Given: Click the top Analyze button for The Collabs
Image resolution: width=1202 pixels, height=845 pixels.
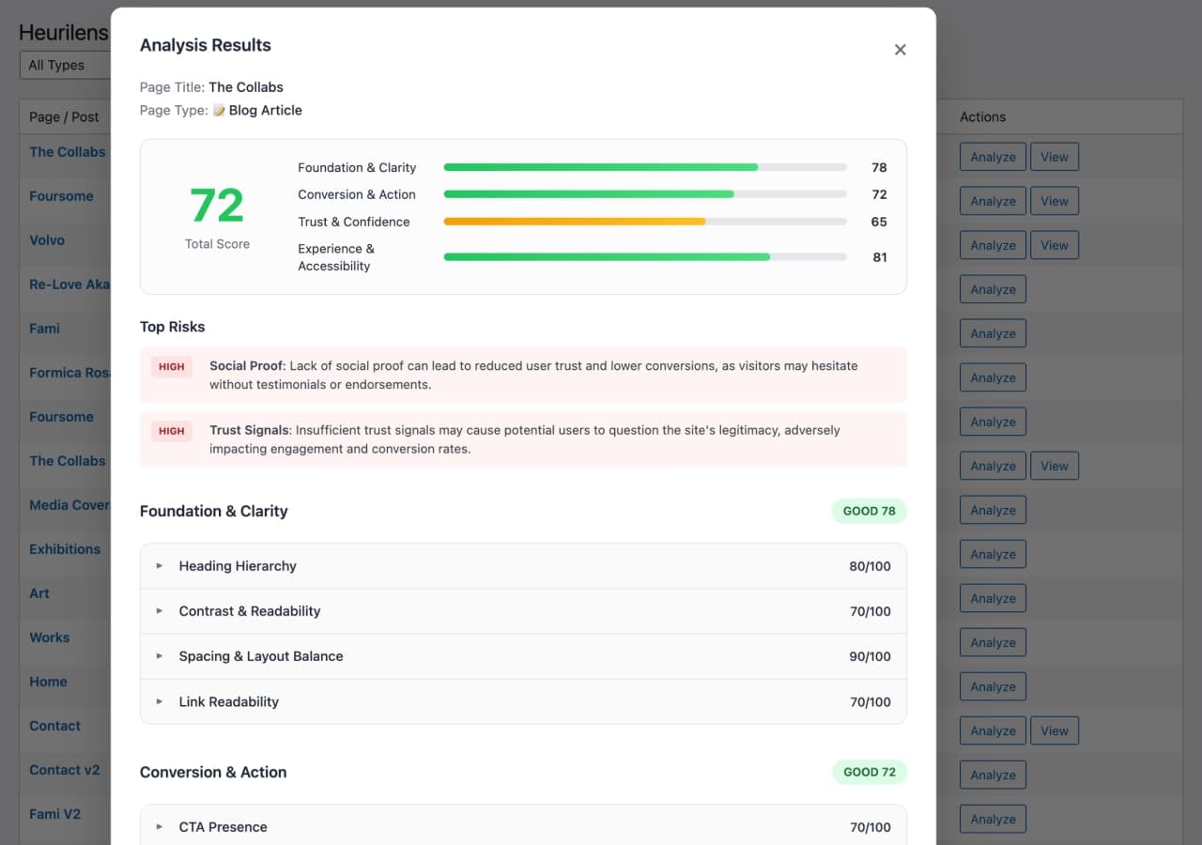Looking at the screenshot, I should click(993, 157).
